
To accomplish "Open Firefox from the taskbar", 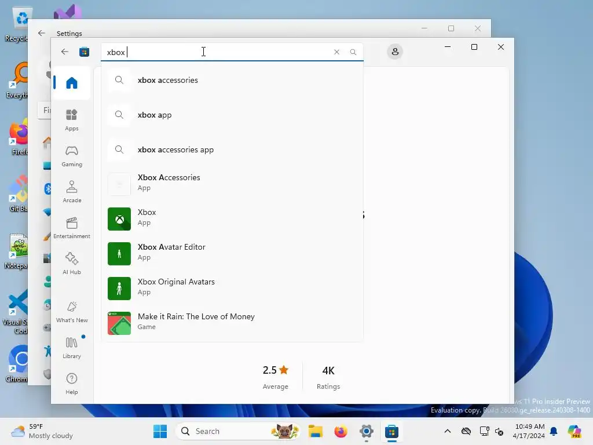I will (341, 431).
